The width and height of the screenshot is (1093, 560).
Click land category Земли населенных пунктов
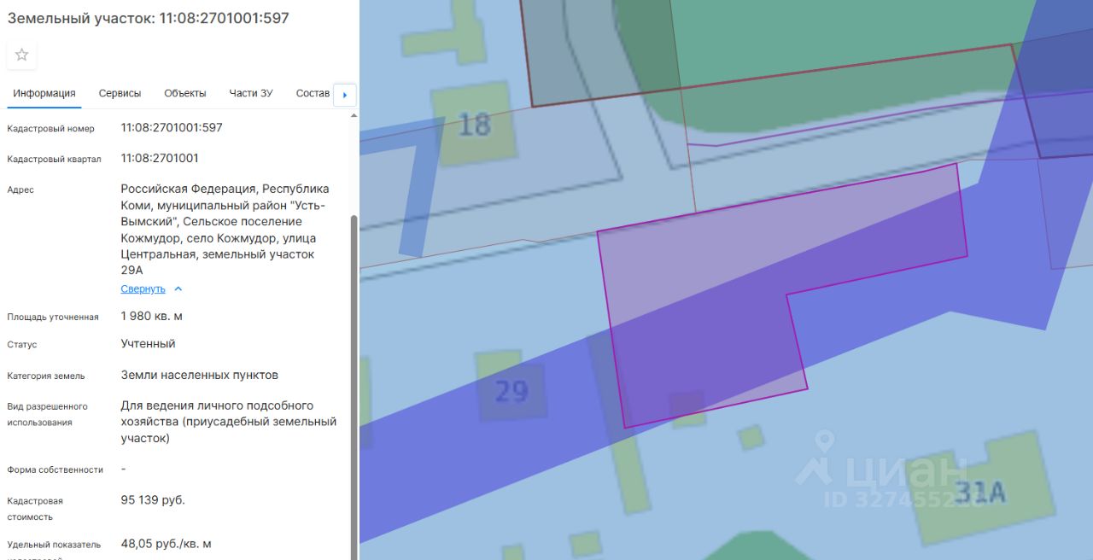200,376
